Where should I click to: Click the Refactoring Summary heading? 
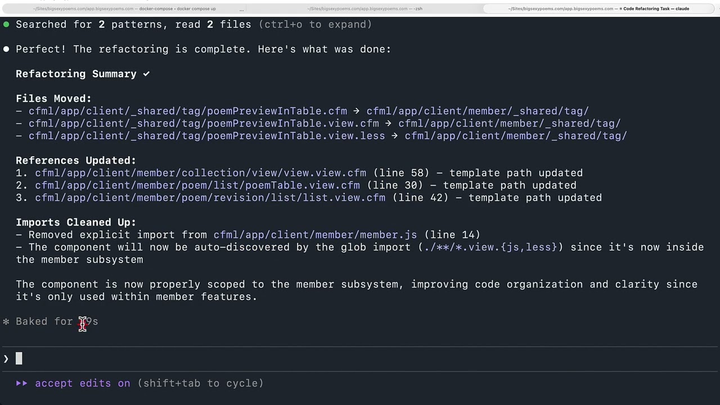pyautogui.click(x=76, y=74)
